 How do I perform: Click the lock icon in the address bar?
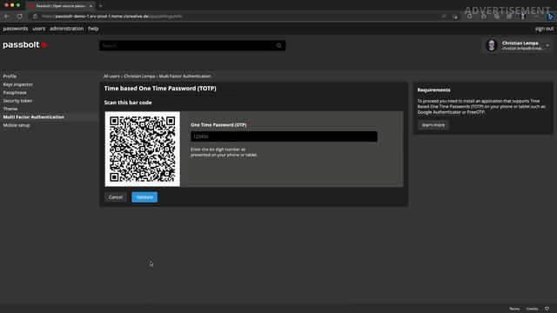tap(35, 17)
